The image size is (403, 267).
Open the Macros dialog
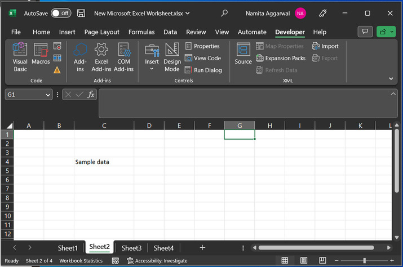pos(41,57)
